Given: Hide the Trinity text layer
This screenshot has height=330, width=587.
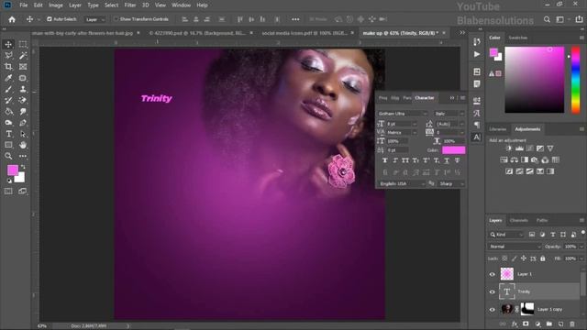Looking at the screenshot, I should pos(493,291).
